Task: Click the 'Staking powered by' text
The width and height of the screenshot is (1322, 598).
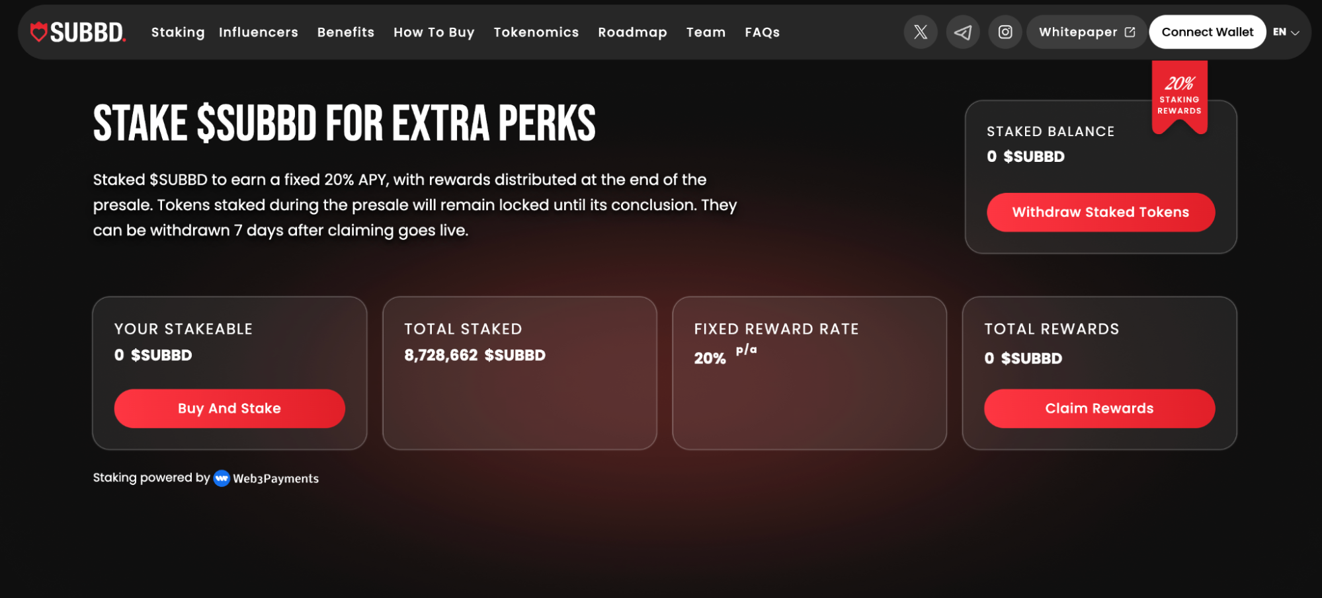Action: click(151, 478)
